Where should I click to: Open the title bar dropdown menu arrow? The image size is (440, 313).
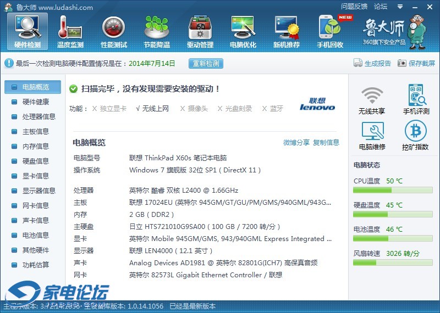[400, 7]
